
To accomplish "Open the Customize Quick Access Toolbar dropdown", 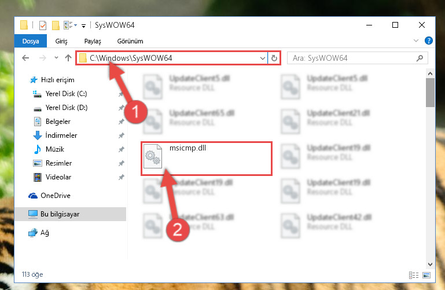I will [x=83, y=26].
